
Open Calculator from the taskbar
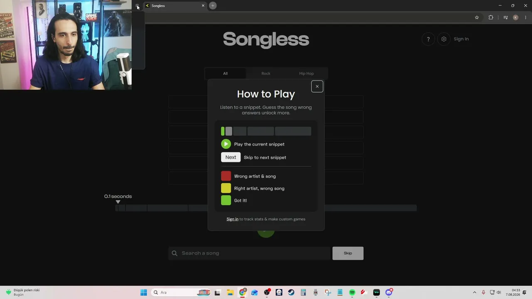coord(303,292)
